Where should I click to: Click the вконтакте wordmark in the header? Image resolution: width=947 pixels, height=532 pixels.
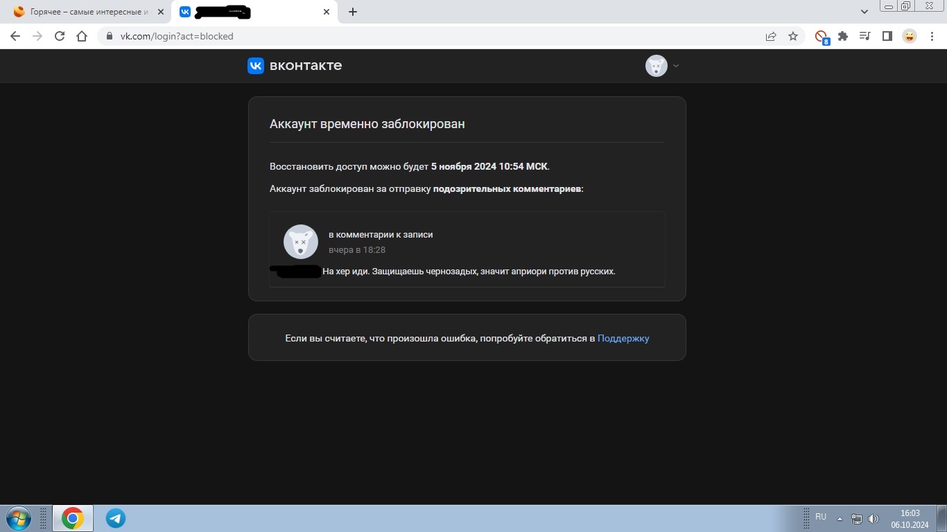[x=306, y=66]
